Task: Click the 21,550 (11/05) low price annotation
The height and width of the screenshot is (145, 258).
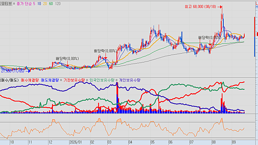Action: point(12,71)
